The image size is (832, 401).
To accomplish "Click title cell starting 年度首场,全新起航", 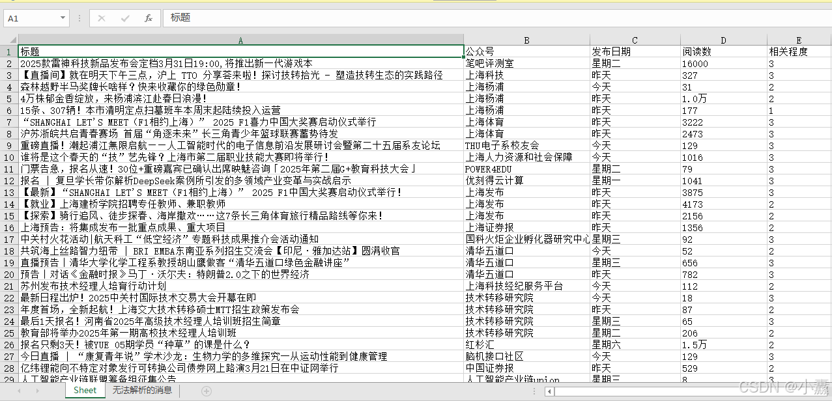I will pos(240,309).
